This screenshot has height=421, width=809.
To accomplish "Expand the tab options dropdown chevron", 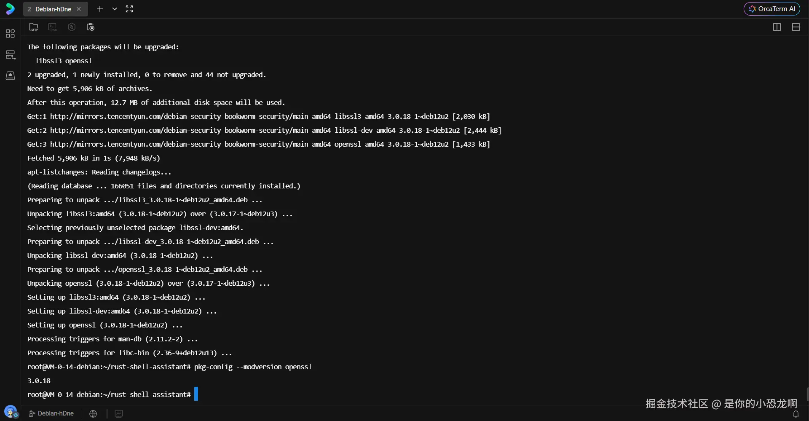I will (x=114, y=9).
